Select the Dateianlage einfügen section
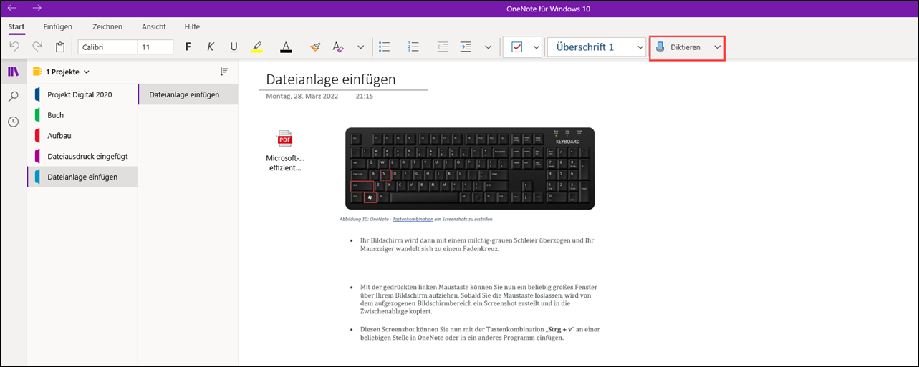 coord(82,177)
